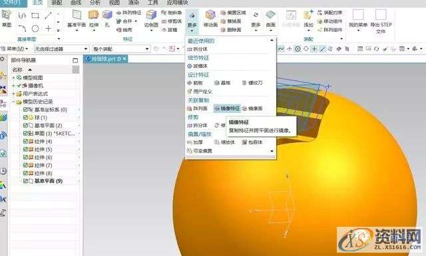
Task: Click the 阵列组件 pattern component command
Action: coord(330,30)
